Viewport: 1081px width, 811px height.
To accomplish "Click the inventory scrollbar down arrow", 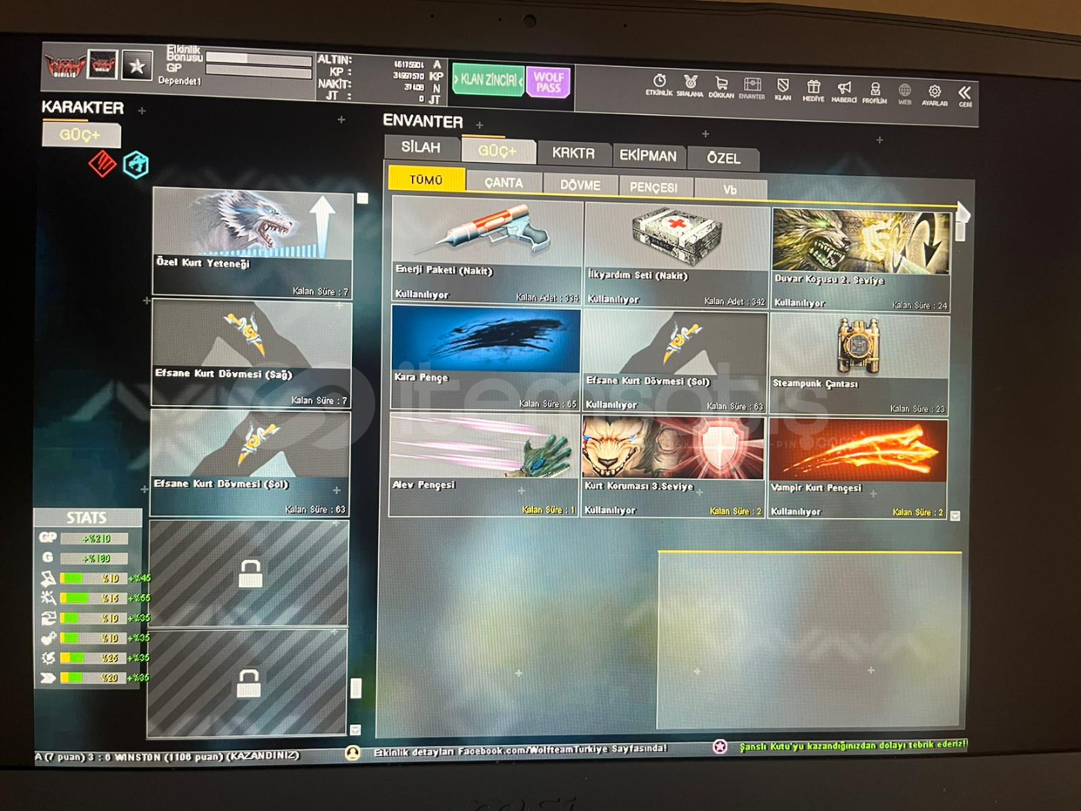I will pyautogui.click(x=956, y=516).
